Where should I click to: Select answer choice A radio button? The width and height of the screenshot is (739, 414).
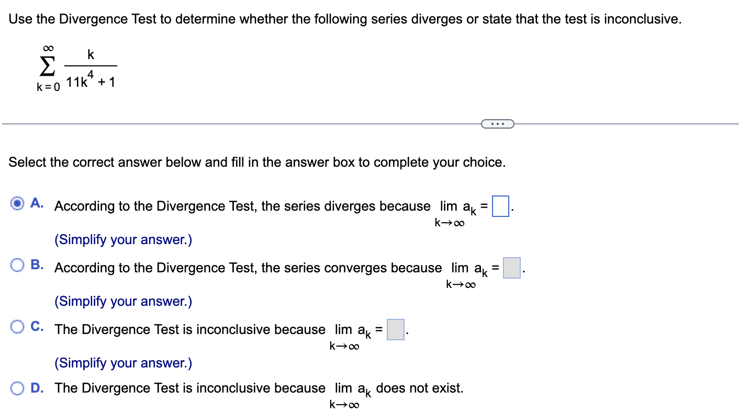(x=17, y=203)
